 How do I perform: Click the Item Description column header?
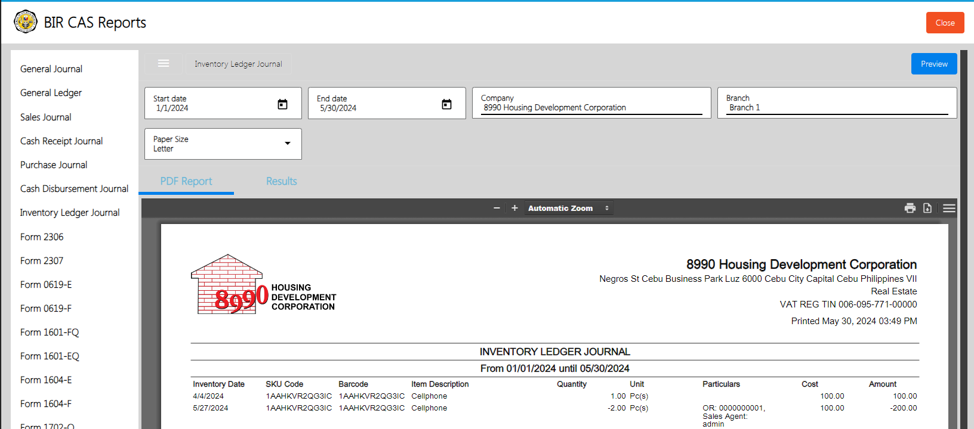coord(440,384)
